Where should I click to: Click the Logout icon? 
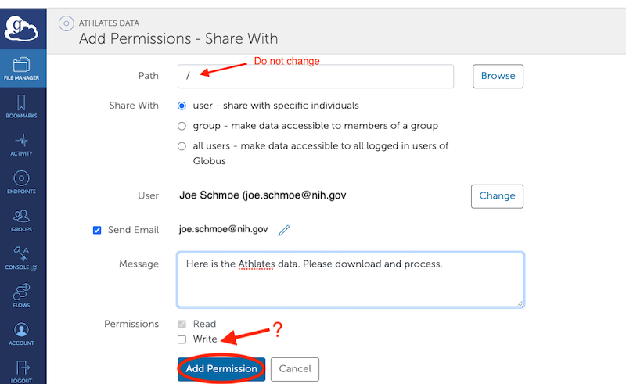[22, 370]
